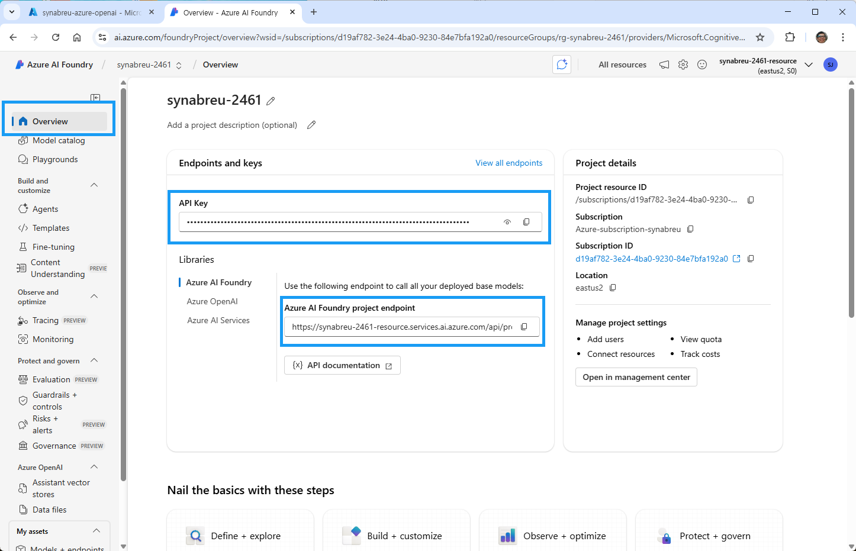Select the Azure AI Services library tab
This screenshot has width=856, height=551.
[x=218, y=320]
